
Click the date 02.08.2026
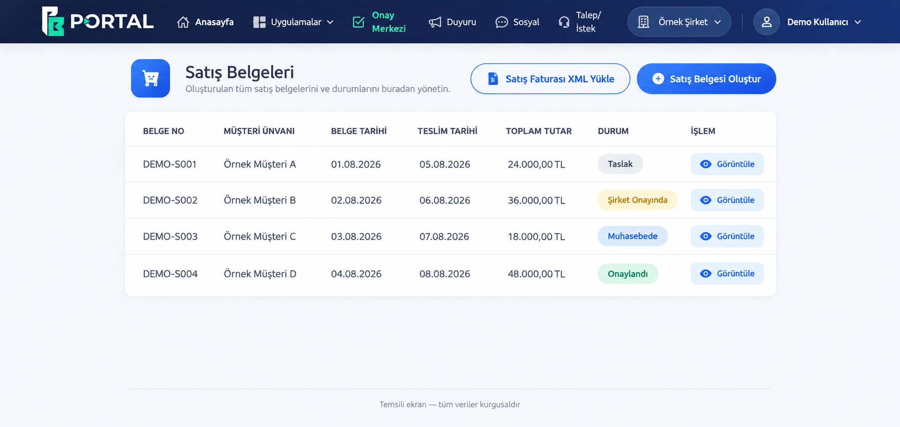click(356, 200)
